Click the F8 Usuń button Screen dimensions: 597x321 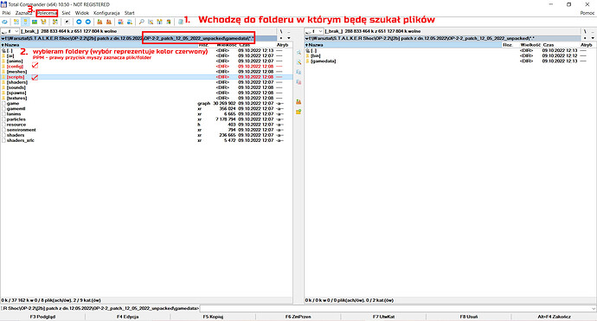pyautogui.click(x=469, y=317)
